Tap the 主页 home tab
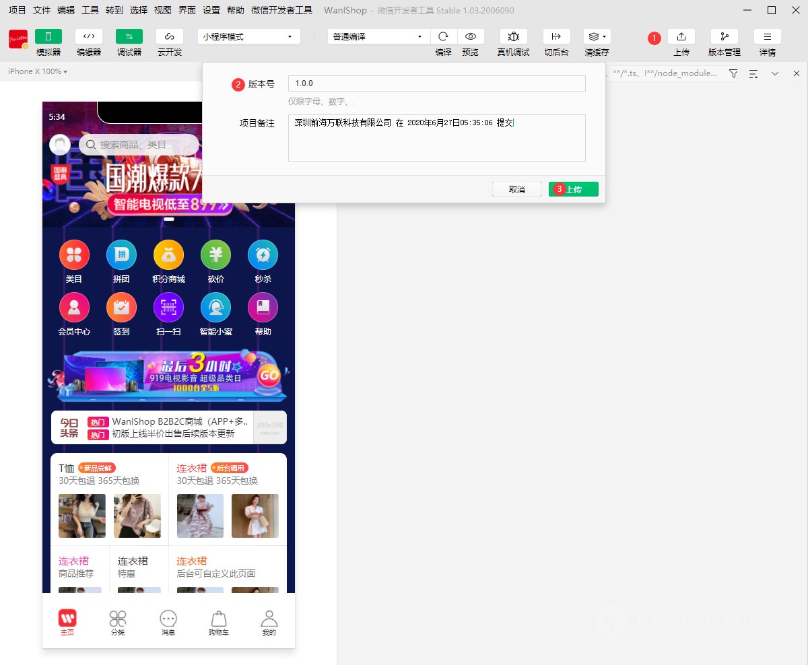This screenshot has width=808, height=665. point(67,623)
